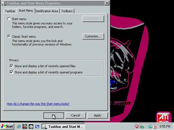Click the 8:55 PM clock
The width and height of the screenshot is (174, 130).
(165, 126)
